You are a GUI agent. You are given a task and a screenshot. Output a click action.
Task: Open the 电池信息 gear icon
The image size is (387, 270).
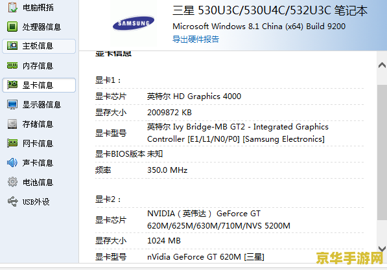[12, 182]
